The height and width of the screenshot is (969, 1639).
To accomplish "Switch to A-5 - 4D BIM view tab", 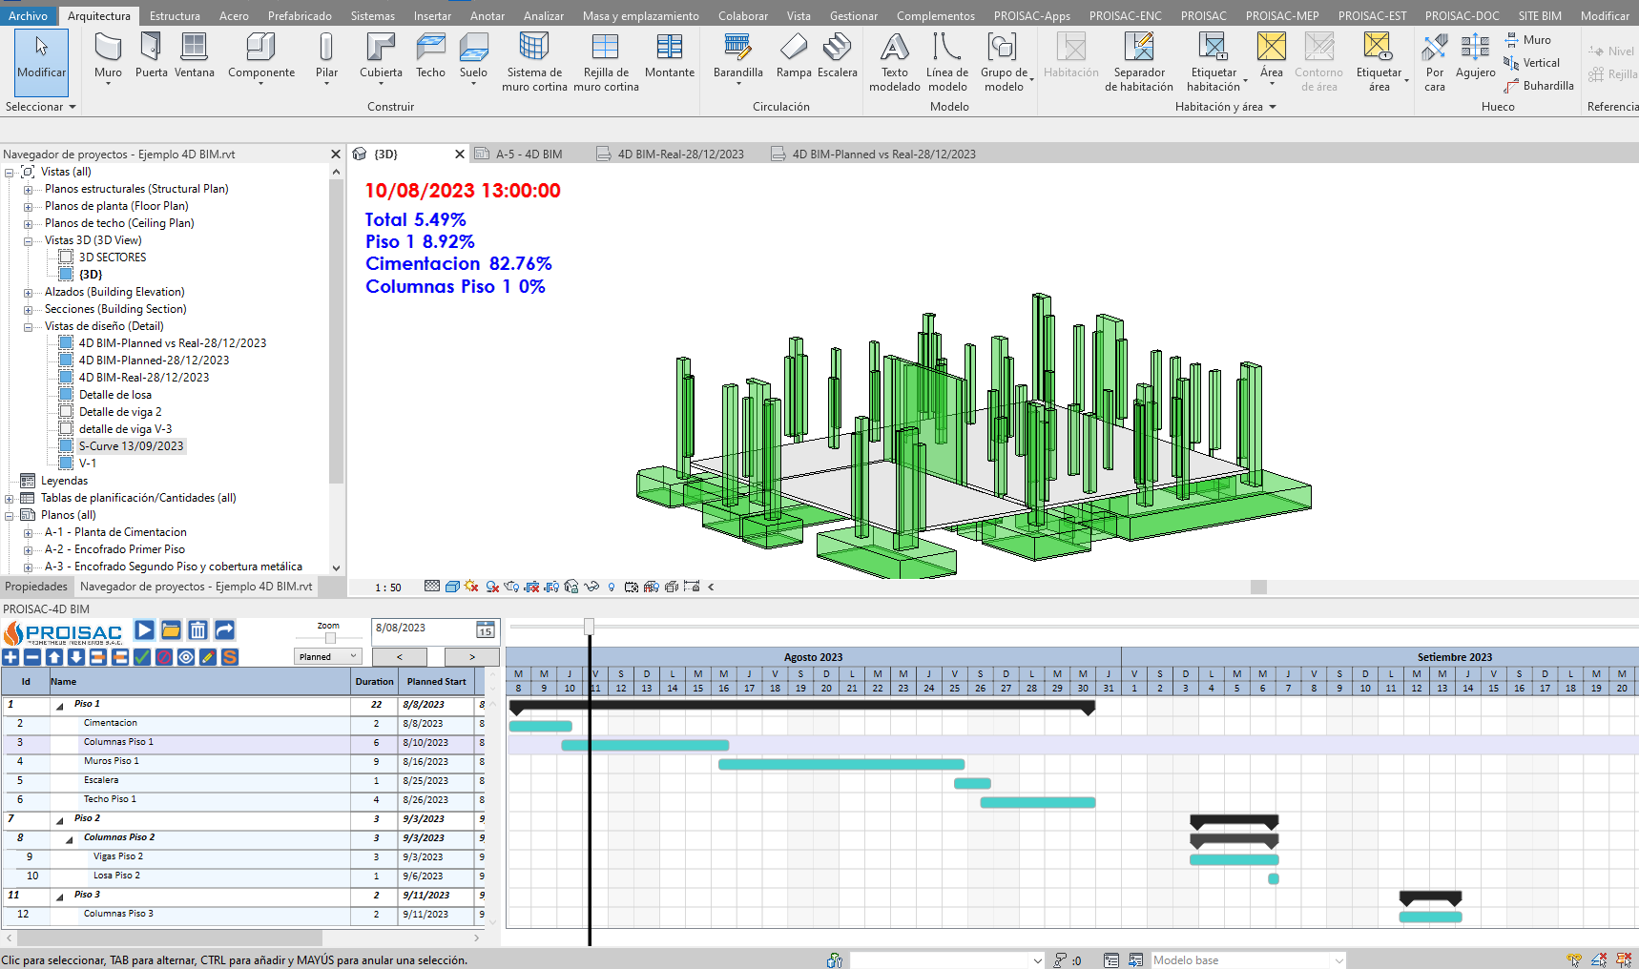I will point(528,154).
